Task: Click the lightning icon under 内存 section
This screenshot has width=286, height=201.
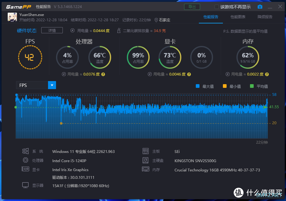Action: tap(228, 74)
